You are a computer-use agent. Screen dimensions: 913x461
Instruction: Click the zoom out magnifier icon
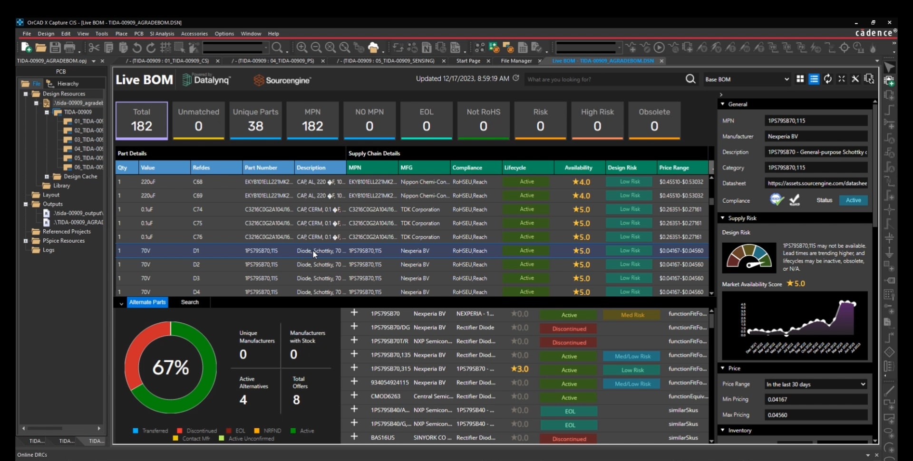tap(316, 47)
